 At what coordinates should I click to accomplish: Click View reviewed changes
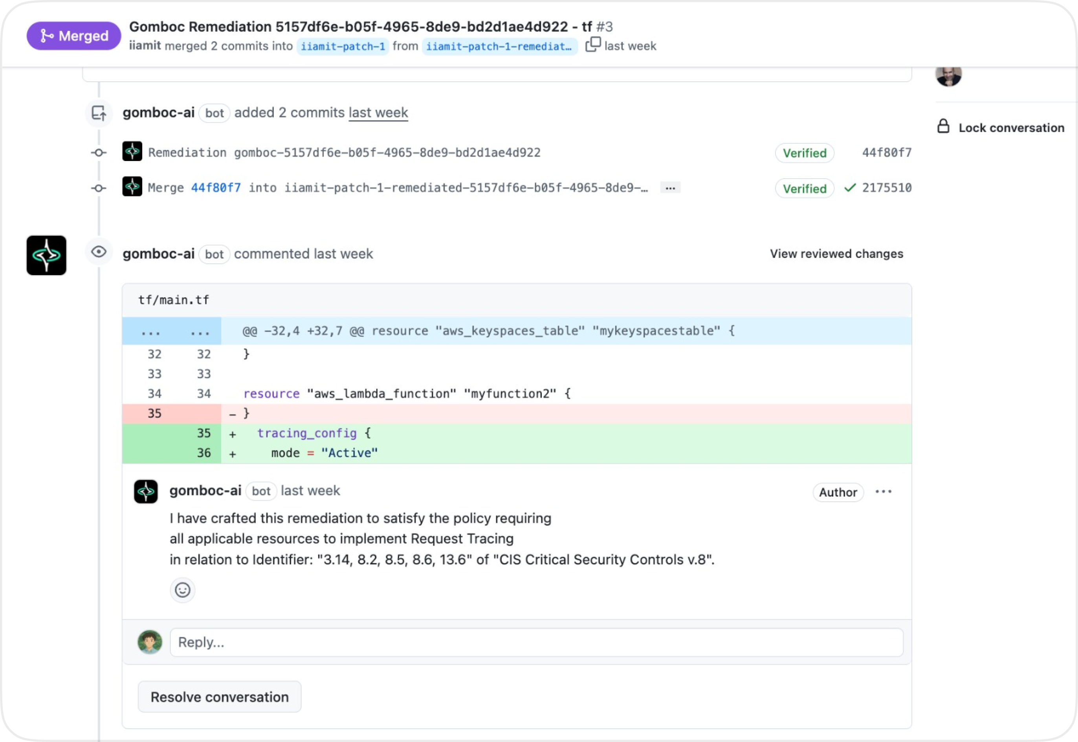[x=836, y=254]
